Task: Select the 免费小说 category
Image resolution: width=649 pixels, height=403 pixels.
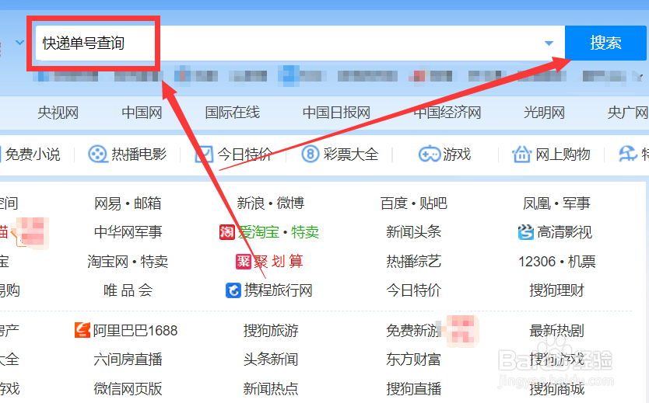Action: [32, 155]
